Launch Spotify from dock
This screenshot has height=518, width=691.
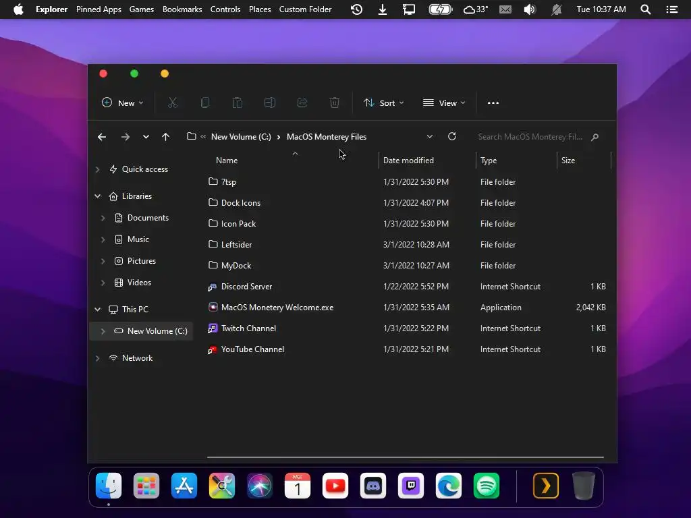pos(487,486)
